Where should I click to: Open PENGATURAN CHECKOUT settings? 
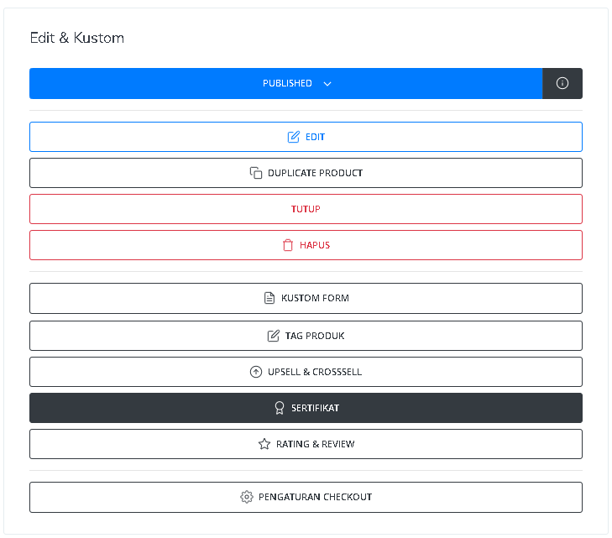(306, 497)
